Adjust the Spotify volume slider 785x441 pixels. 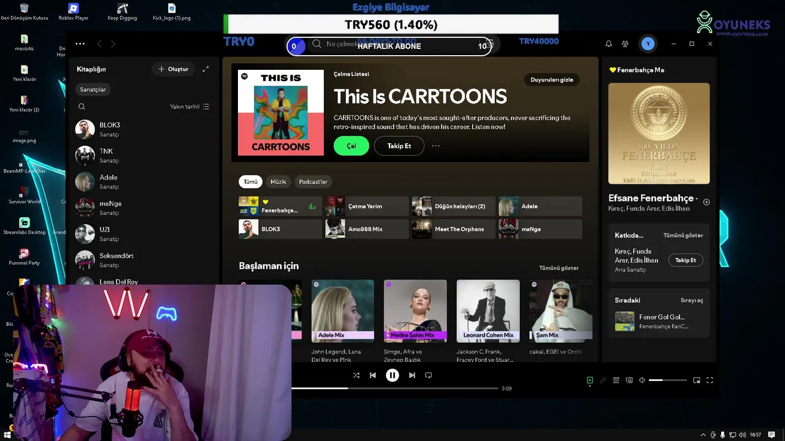(668, 380)
